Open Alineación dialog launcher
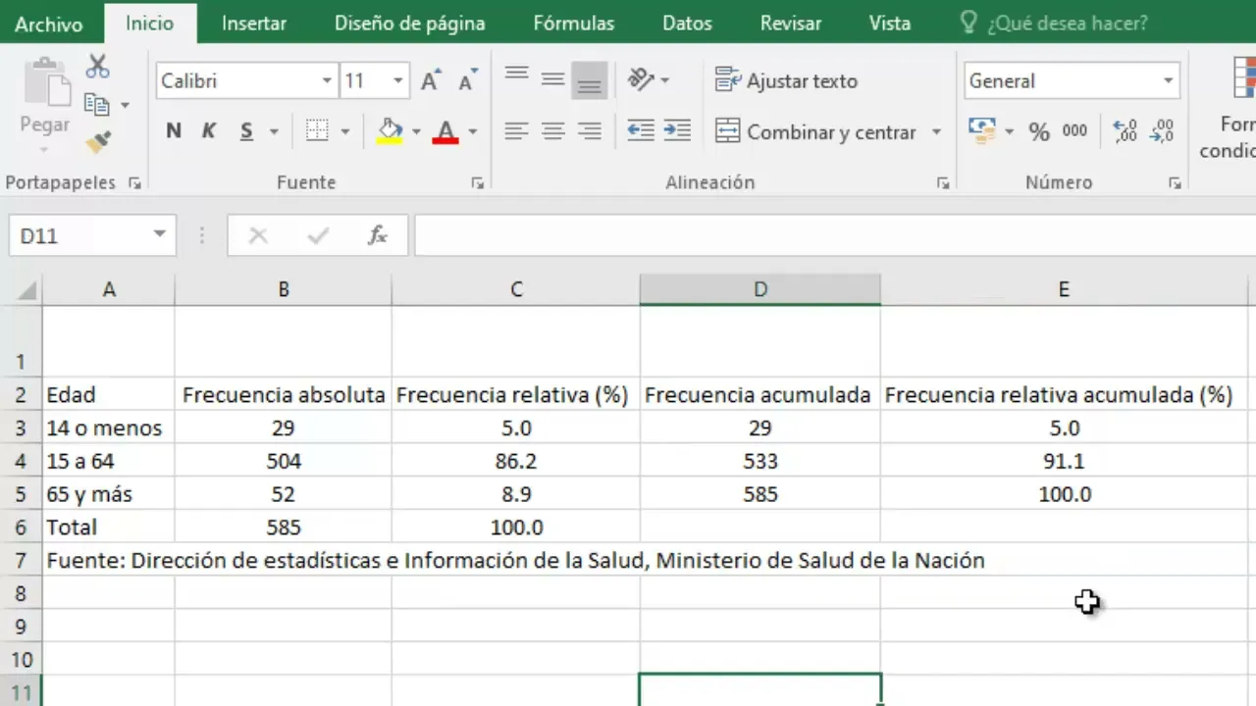Viewport: 1256px width, 706px height. [x=943, y=183]
